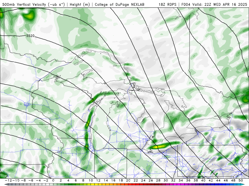This screenshot has height=186, width=249.
Task: Click the '-2' value on the color scale
Action: [x=46, y=180]
